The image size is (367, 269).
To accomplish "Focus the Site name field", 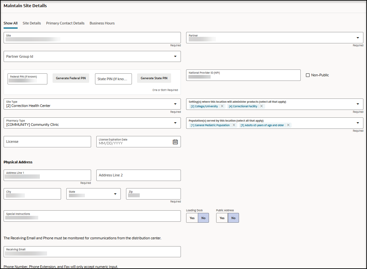I will 92,37.
